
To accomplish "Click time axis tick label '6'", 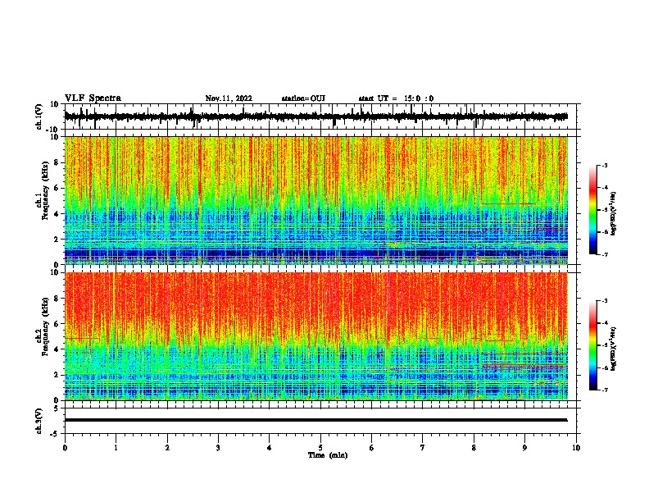I will click(x=372, y=448).
